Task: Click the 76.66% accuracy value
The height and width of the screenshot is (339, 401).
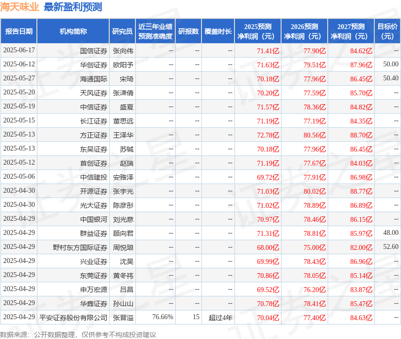Action: pos(163,317)
